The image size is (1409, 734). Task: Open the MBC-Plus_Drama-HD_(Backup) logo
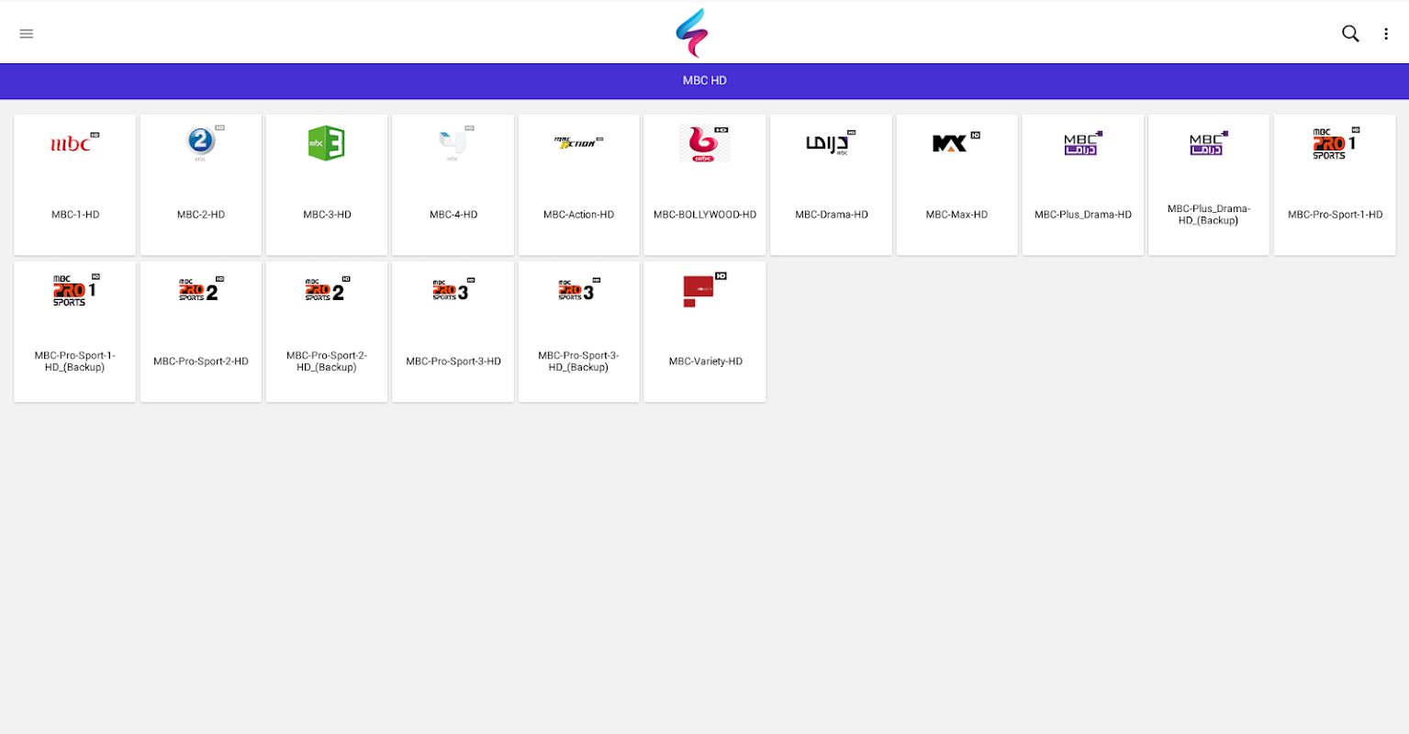[1209, 143]
